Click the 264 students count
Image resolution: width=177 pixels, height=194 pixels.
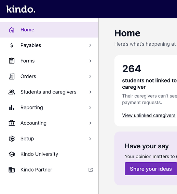pos(132,69)
